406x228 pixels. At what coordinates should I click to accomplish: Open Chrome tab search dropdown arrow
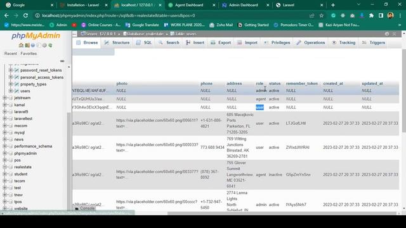coord(358,4)
